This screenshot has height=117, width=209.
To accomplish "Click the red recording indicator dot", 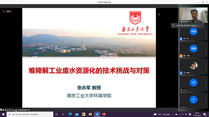I will (4, 11).
